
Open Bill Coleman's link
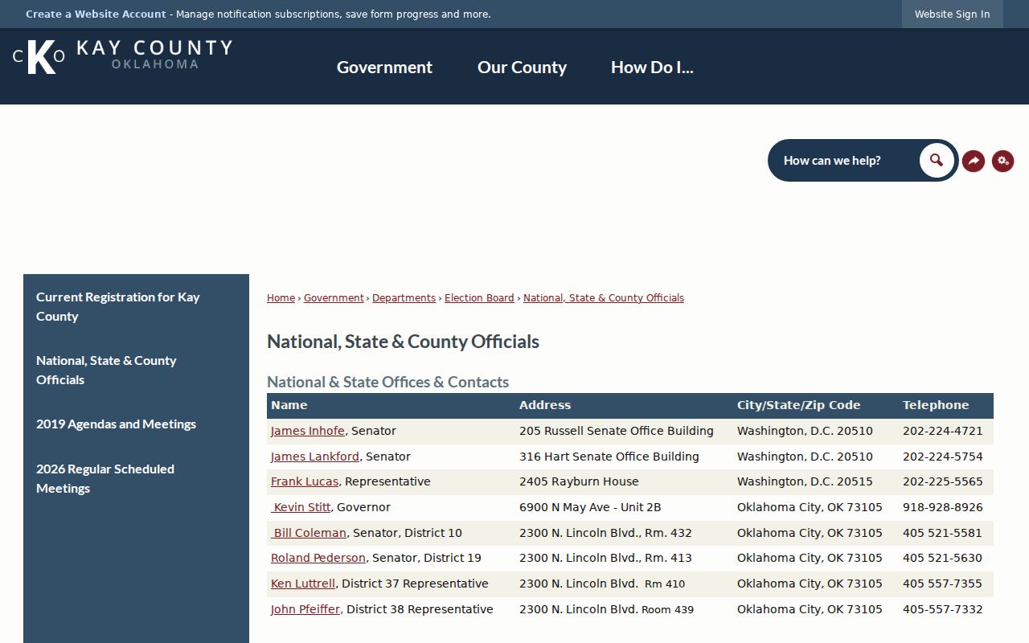309,533
